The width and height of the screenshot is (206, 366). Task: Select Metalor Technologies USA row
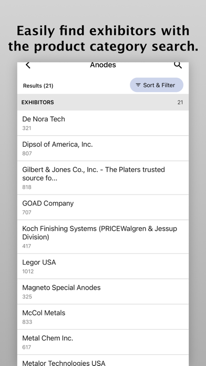click(x=103, y=361)
